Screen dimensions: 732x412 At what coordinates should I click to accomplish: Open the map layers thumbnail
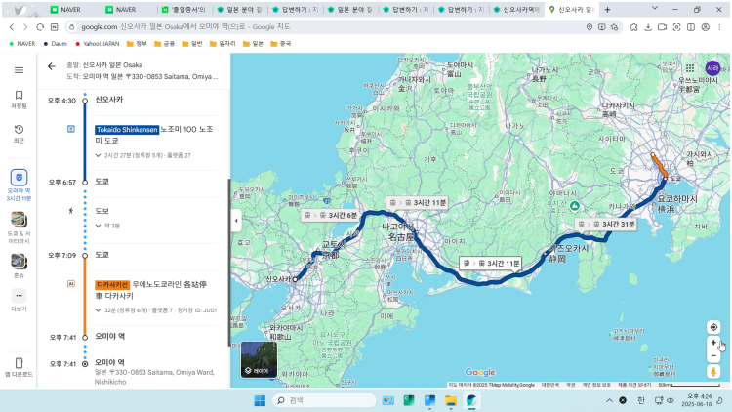(x=259, y=359)
